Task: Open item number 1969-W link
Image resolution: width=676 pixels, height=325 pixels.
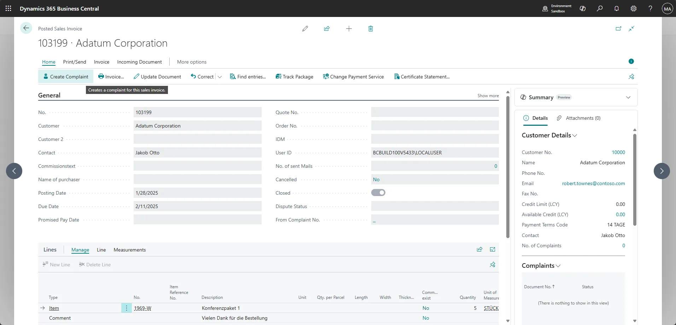Action: pyautogui.click(x=142, y=308)
